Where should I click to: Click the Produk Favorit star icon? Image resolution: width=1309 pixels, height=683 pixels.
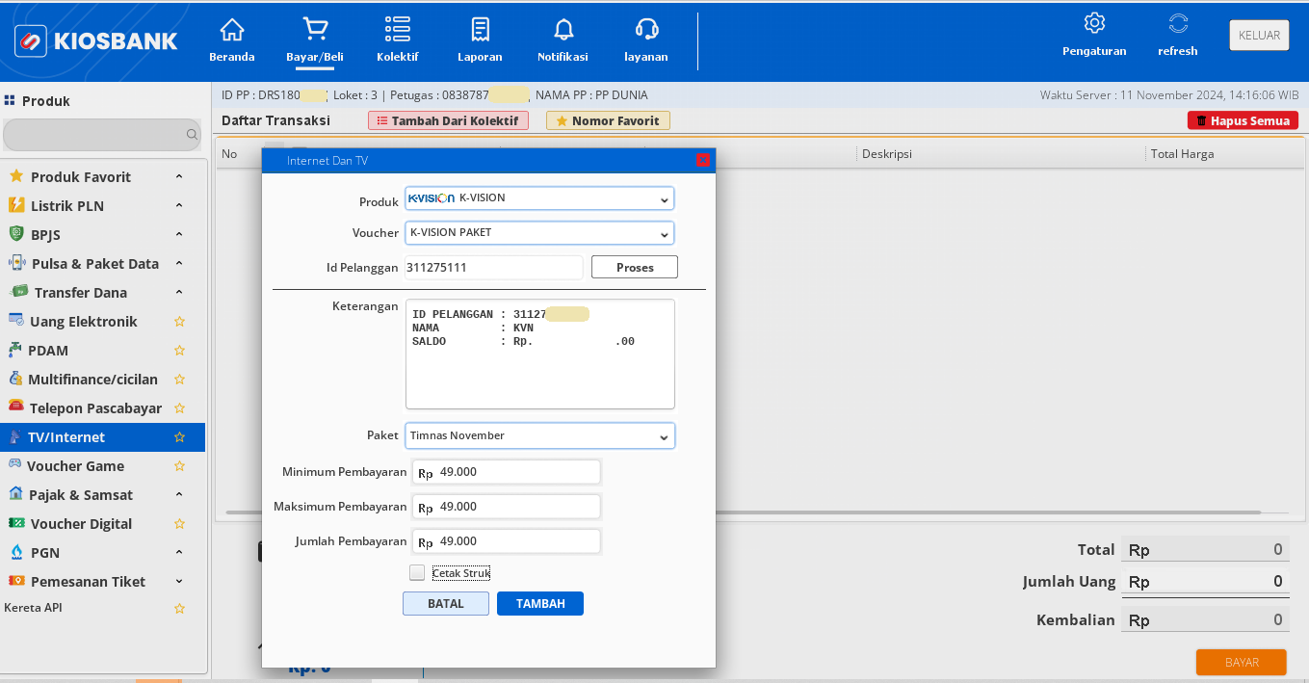[16, 176]
